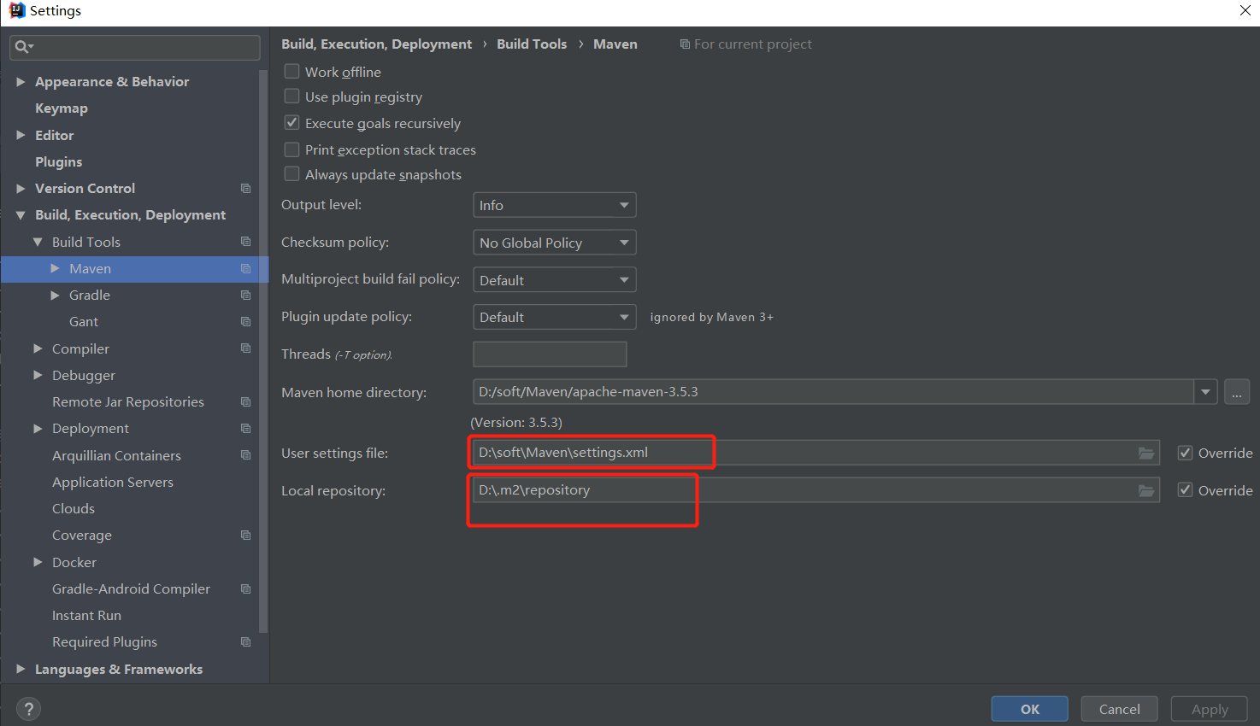Screen dimensions: 1260x726
Task: Enable the Work offline checkbox
Action: [291, 71]
